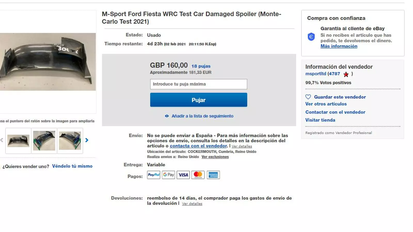Select the first spoiler thumbnail
The image size is (413, 232).
[18, 141]
